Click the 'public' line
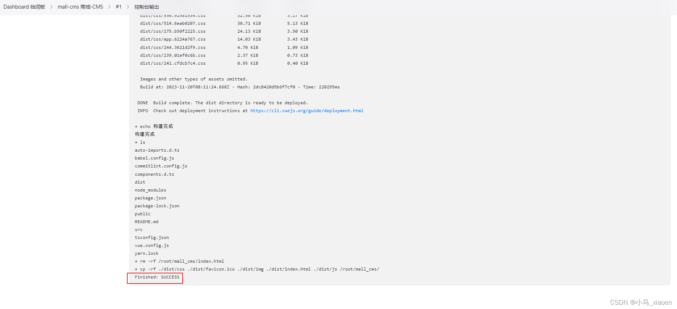 [x=143, y=214]
